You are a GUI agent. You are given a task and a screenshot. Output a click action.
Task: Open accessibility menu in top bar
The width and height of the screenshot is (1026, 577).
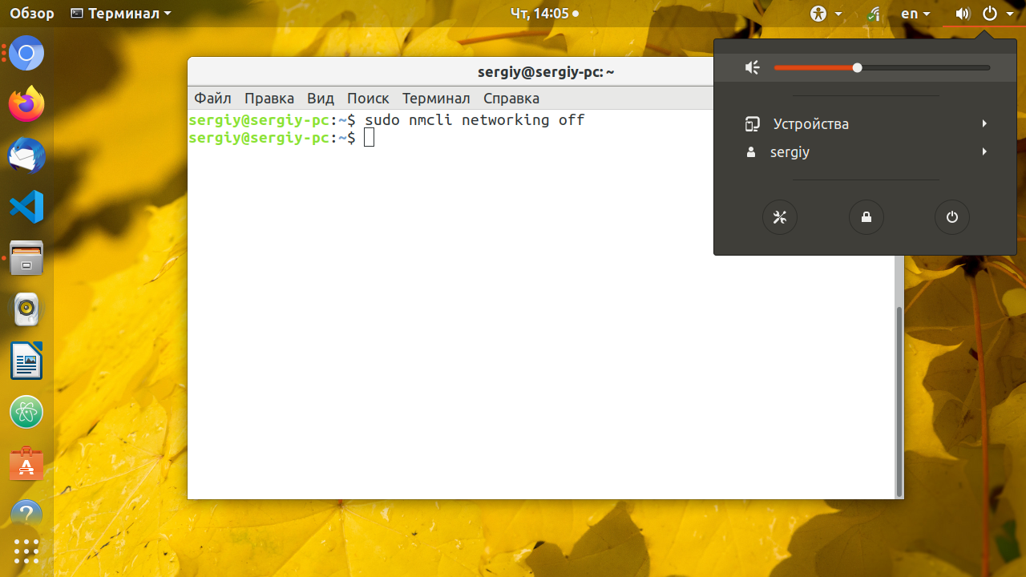click(x=827, y=14)
